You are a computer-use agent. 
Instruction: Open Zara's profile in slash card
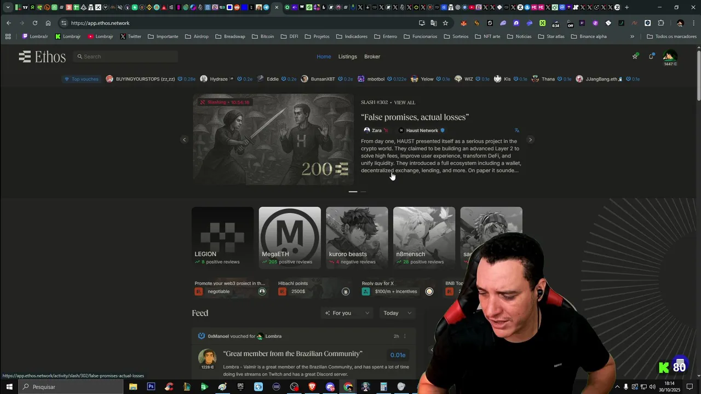pyautogui.click(x=376, y=130)
